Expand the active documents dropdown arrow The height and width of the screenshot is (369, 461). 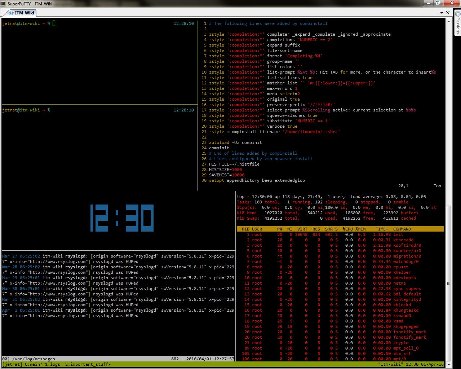tap(442, 13)
